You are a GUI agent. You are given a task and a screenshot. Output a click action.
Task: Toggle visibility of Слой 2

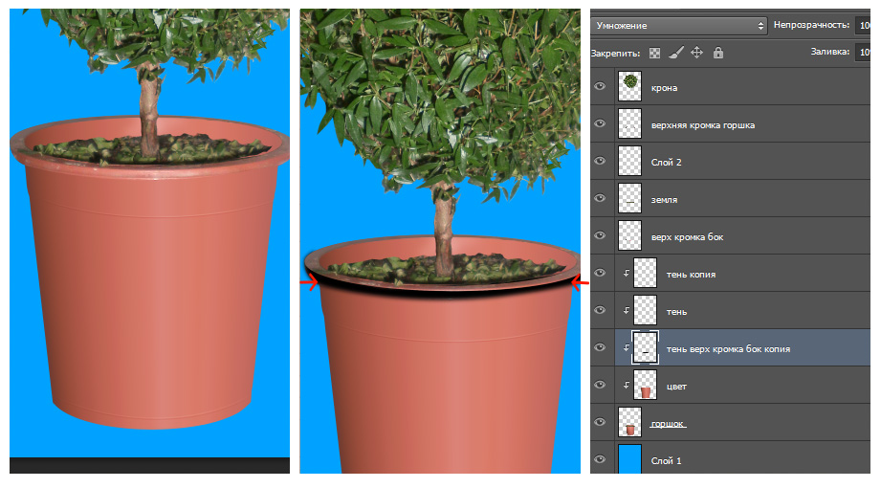click(600, 162)
